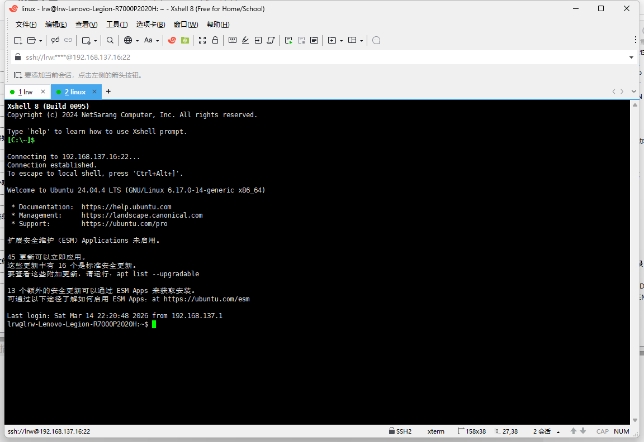This screenshot has height=442, width=644.
Task: Click the address bar padlock icon
Action: tap(18, 57)
